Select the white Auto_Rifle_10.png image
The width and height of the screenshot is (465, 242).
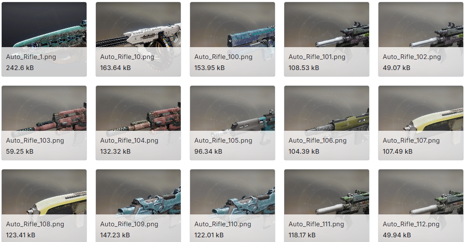138,39
